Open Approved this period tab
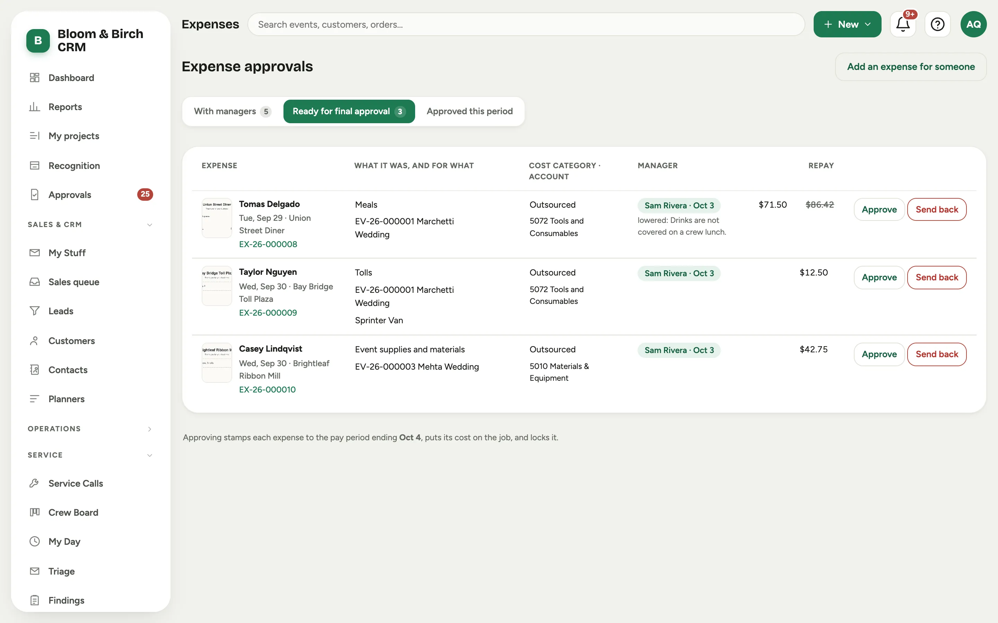The height and width of the screenshot is (623, 998). 470,111
